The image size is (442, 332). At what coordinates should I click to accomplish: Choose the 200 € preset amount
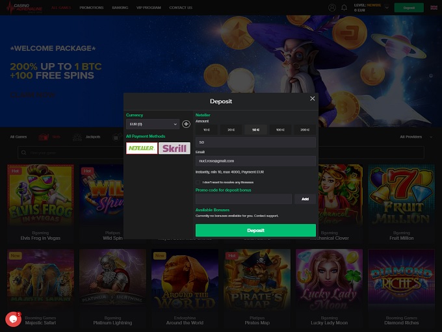(x=304, y=130)
